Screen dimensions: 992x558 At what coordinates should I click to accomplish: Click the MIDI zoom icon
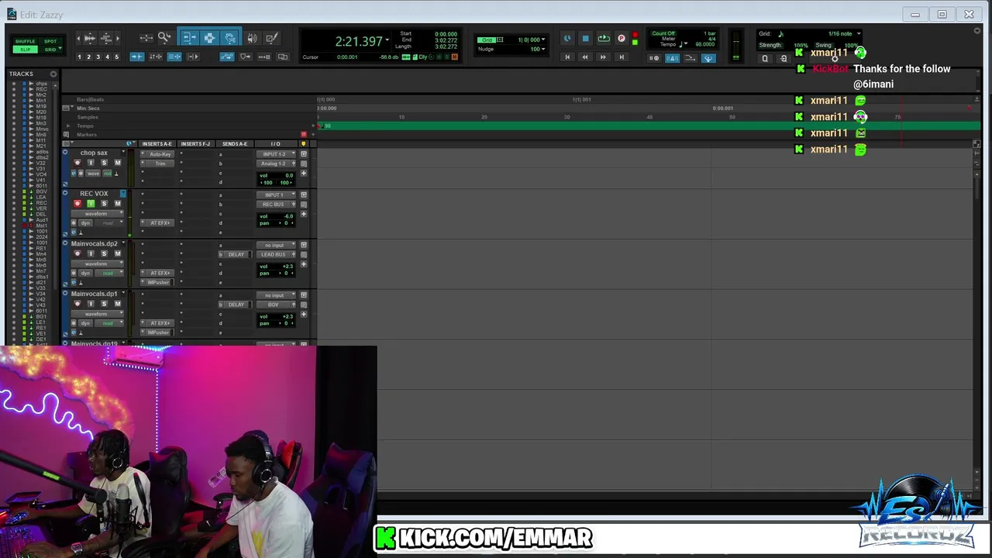click(106, 38)
